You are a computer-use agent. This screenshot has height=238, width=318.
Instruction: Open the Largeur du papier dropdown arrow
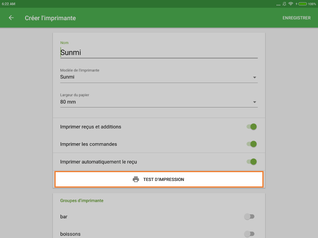[254, 102]
